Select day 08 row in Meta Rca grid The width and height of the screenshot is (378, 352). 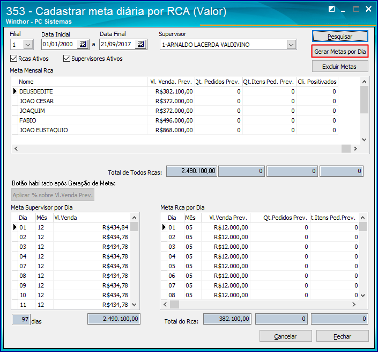(x=260, y=295)
